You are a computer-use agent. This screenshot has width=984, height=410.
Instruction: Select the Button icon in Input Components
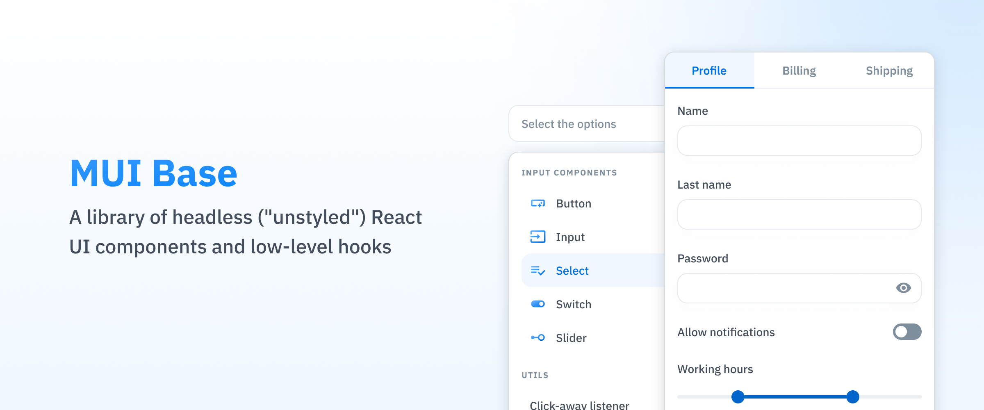point(538,203)
